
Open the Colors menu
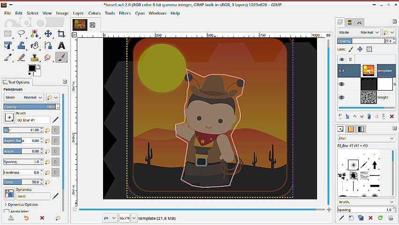pyautogui.click(x=94, y=13)
